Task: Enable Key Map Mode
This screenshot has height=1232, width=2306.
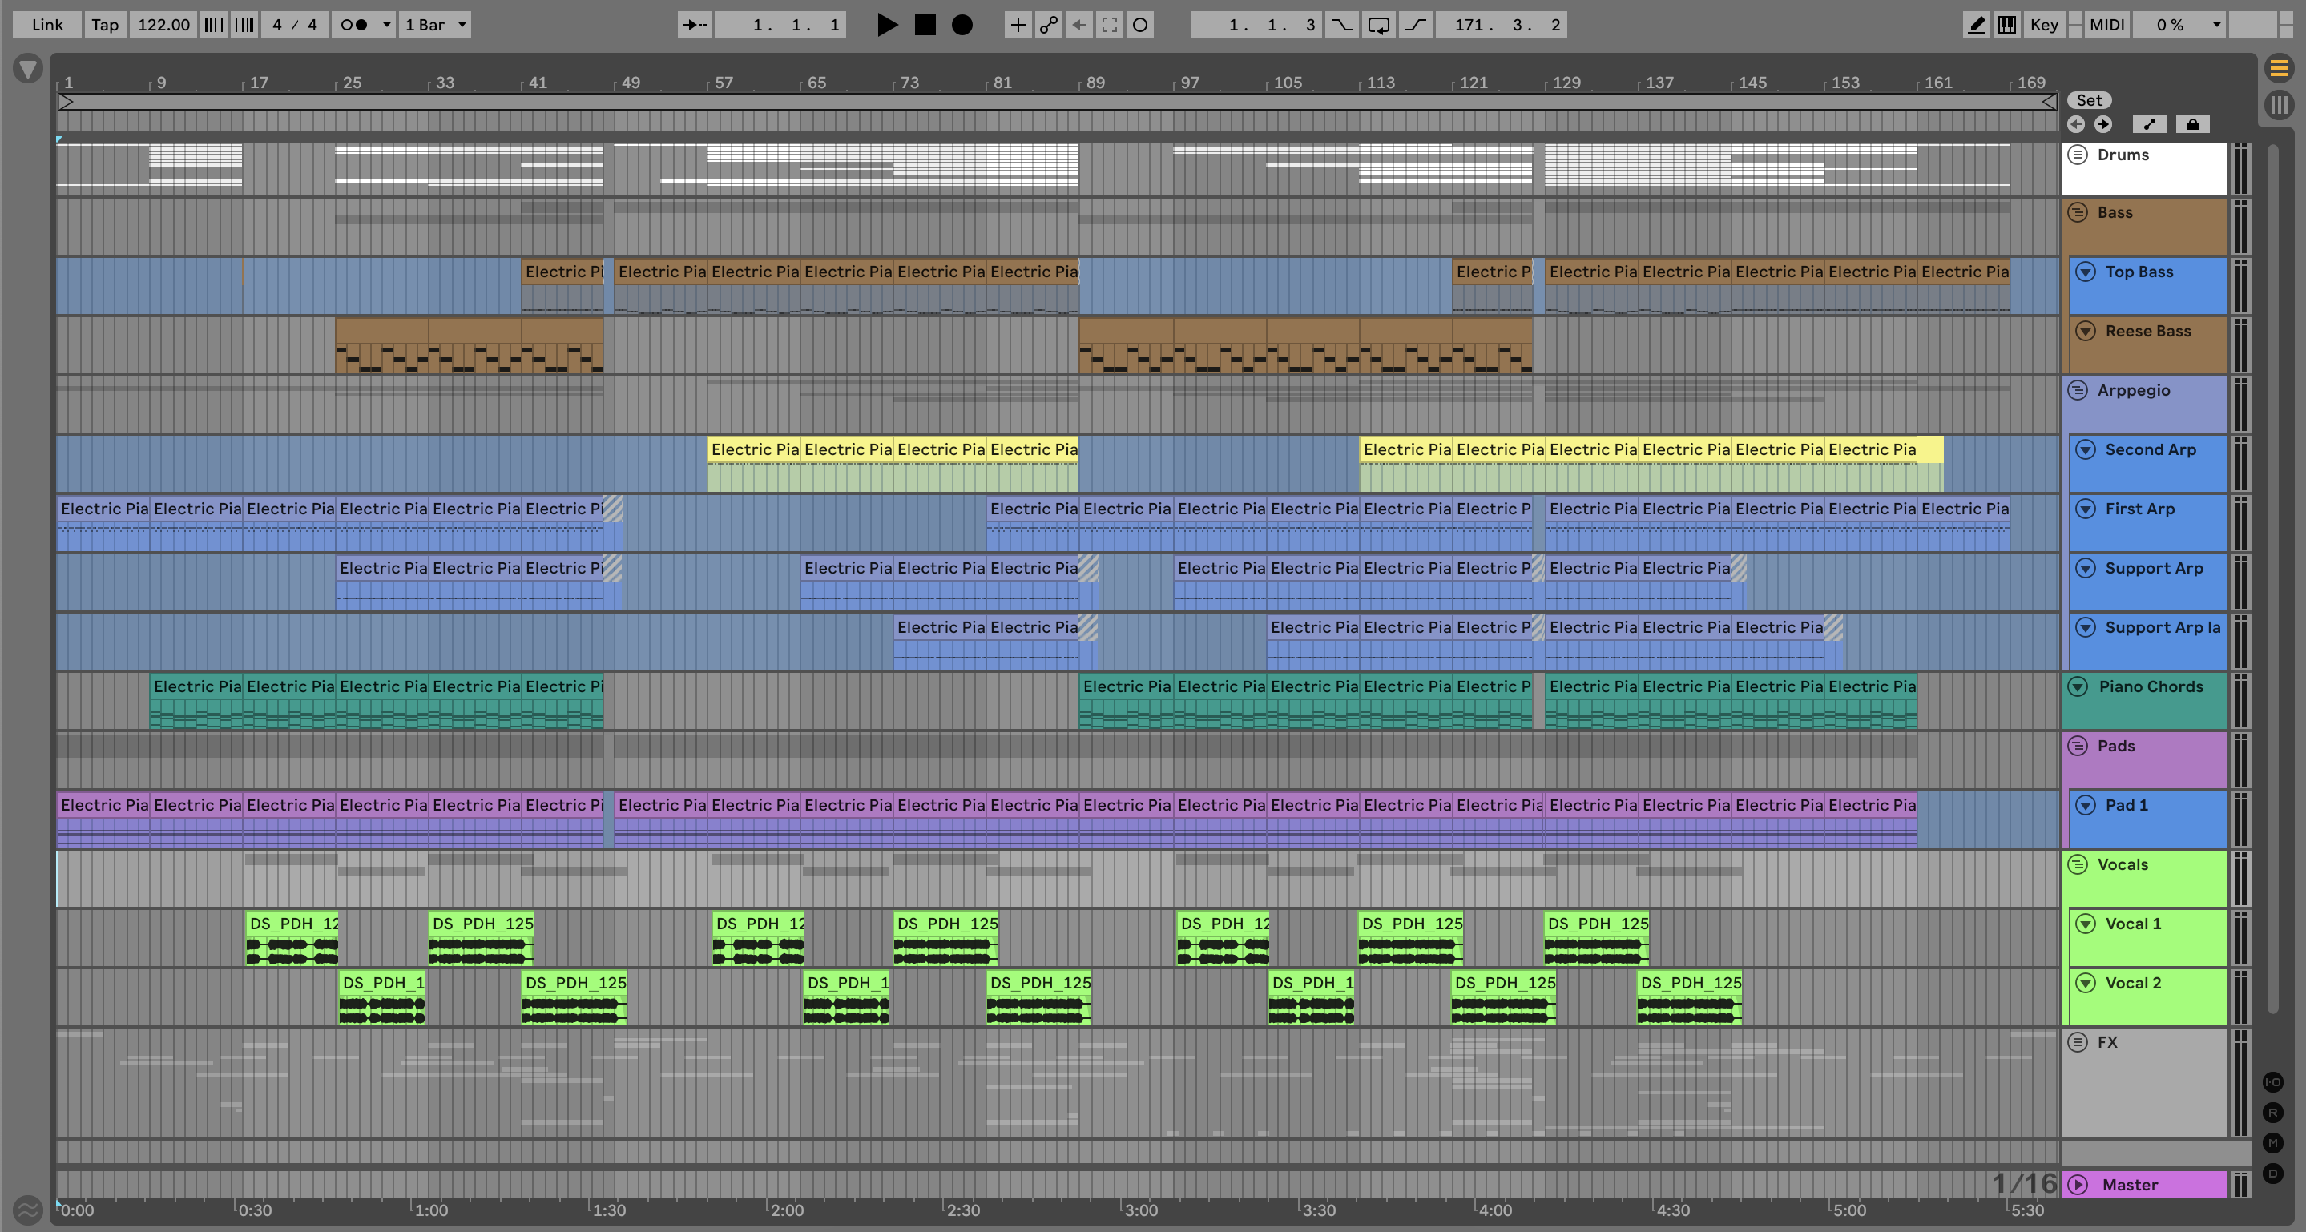Action: 2044,25
